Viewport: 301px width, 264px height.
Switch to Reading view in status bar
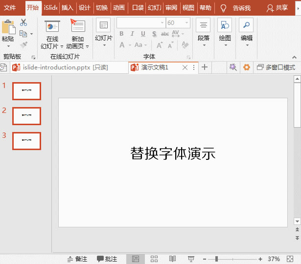click(172, 259)
